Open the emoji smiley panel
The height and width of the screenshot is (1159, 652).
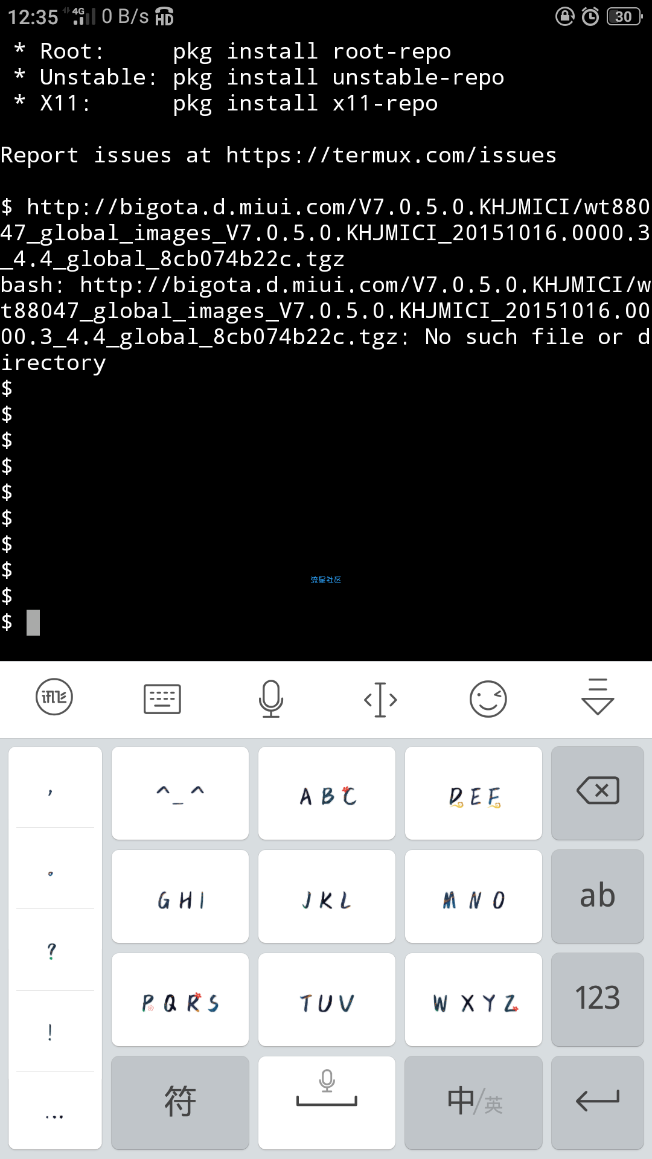[x=488, y=698]
